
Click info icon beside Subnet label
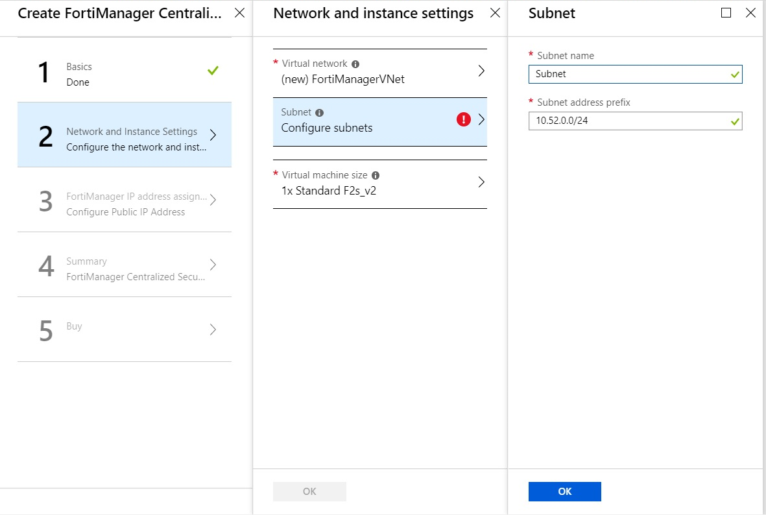(319, 113)
